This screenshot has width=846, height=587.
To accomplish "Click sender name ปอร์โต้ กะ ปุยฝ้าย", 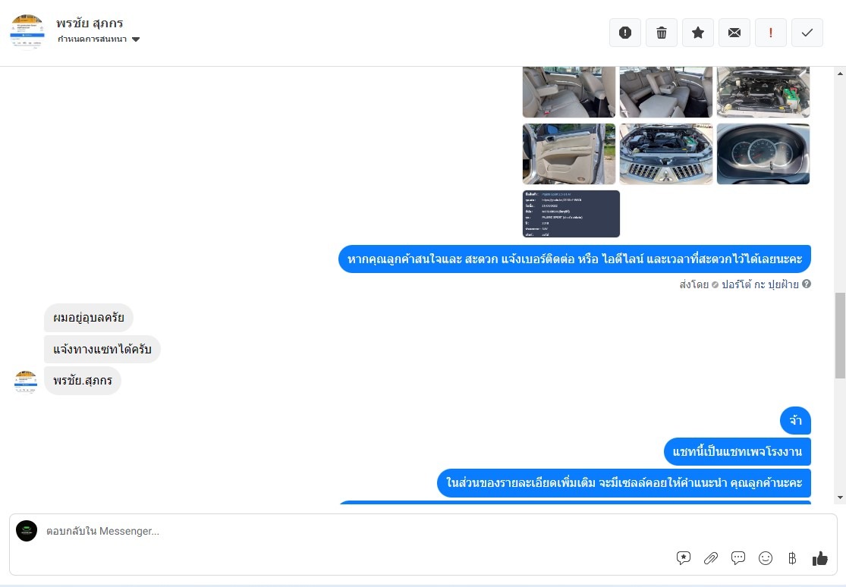I will [x=760, y=284].
